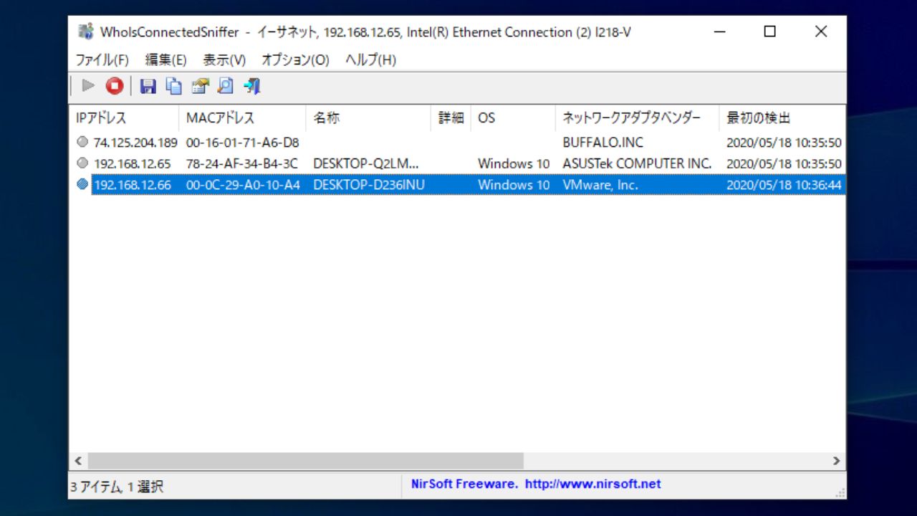Open the オプション(O) menu
Viewport: 917px width, 516px height.
pos(295,59)
